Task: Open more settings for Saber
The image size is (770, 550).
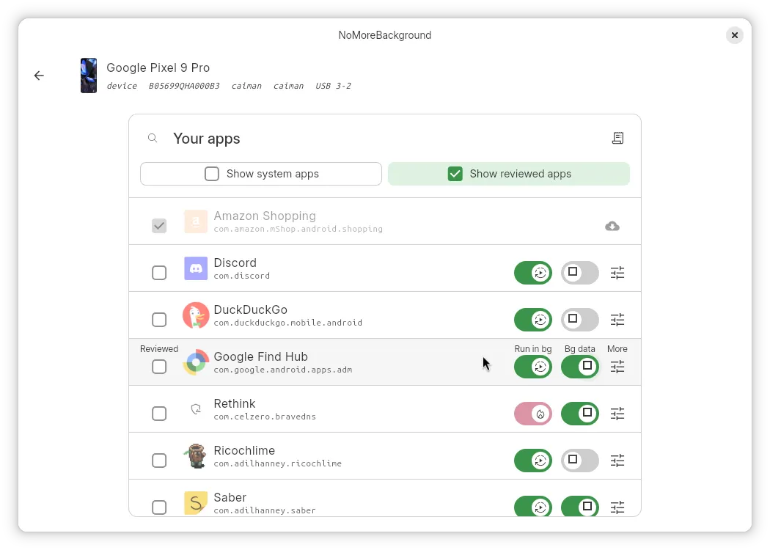Action: pos(617,507)
